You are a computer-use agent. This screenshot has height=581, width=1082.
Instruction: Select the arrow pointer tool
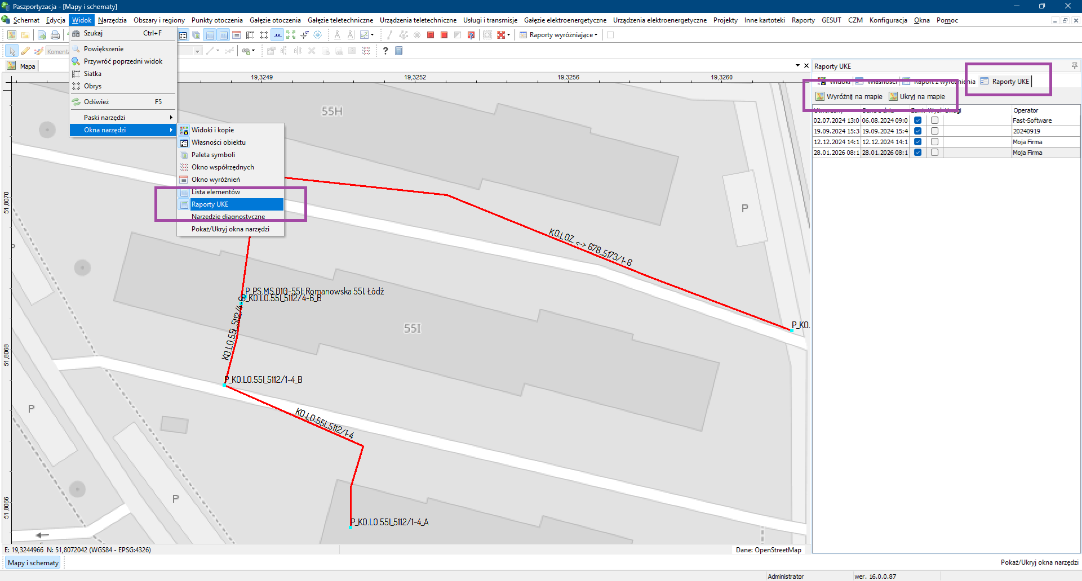[12, 51]
